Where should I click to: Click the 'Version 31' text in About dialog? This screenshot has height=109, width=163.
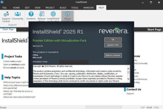(x=38, y=46)
